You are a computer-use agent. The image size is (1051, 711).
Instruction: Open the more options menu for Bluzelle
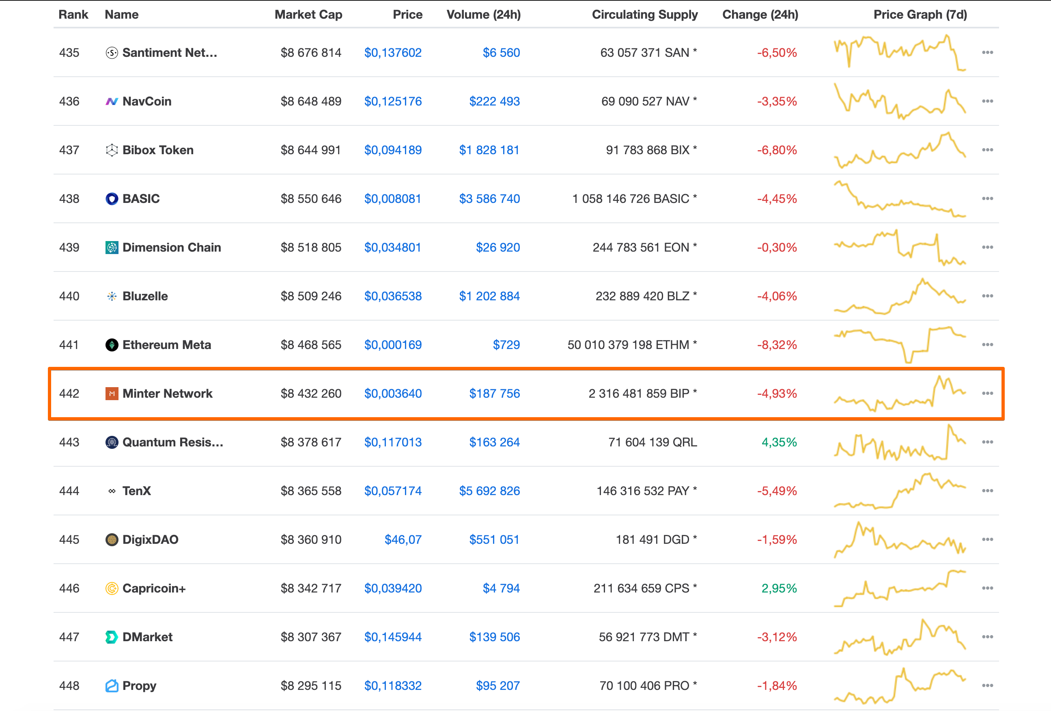tap(987, 296)
